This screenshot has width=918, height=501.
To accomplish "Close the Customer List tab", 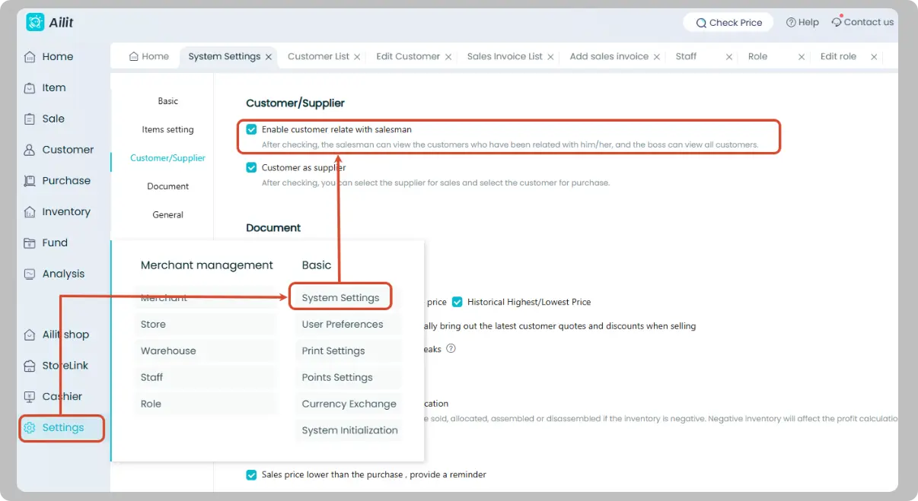I will pos(358,57).
